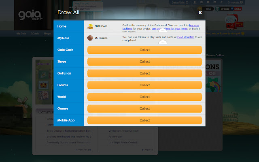Collect the GoFusion reward
The width and height of the screenshot is (259, 162).
pos(144,73)
